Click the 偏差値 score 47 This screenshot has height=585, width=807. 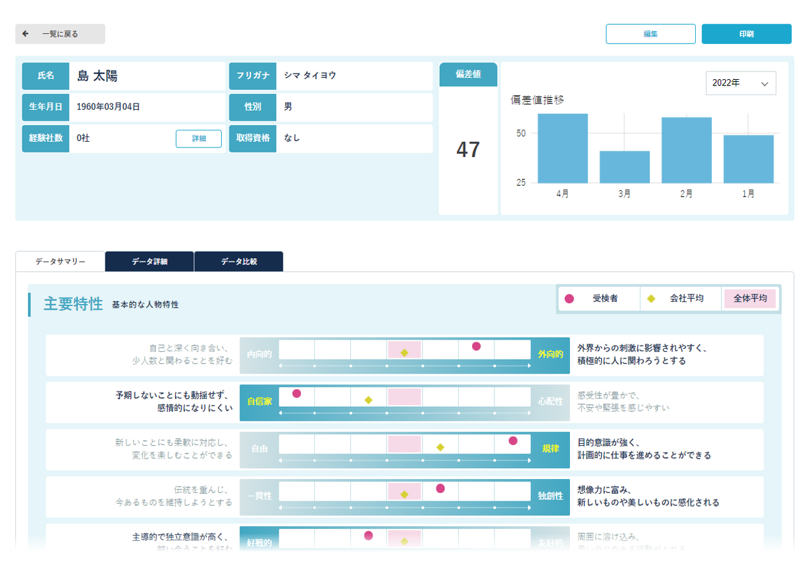tap(468, 149)
